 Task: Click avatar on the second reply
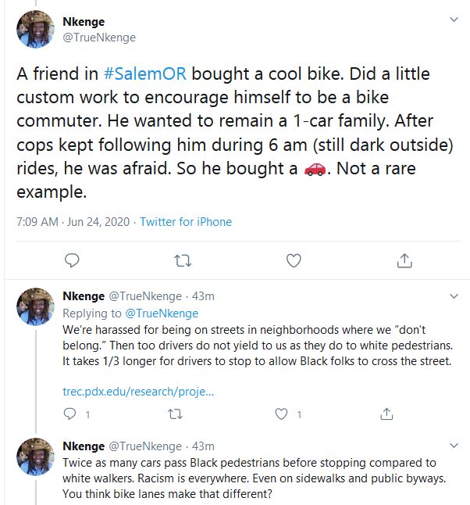(x=36, y=457)
